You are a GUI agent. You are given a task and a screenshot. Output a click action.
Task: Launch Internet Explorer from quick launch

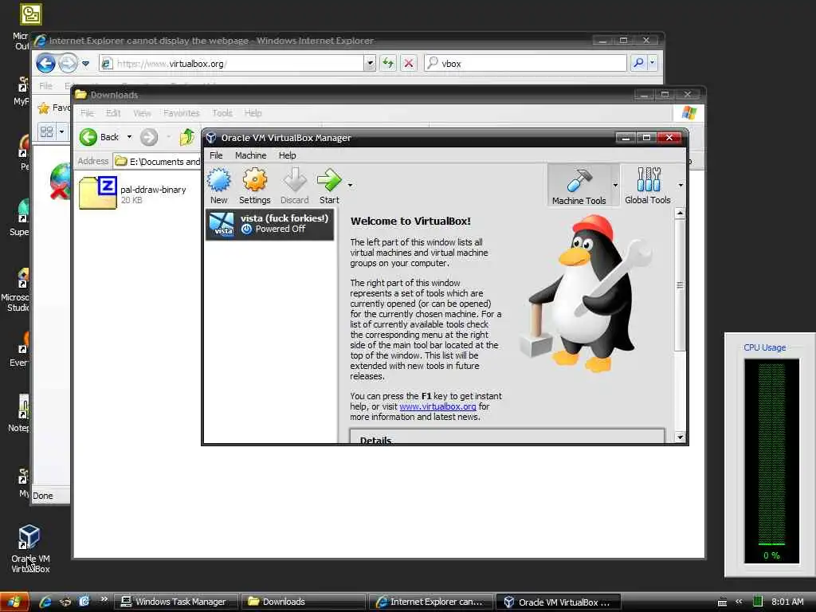pos(45,602)
